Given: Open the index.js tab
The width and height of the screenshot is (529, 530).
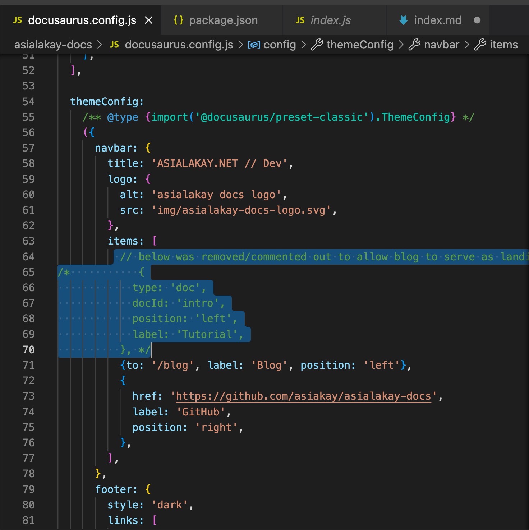Looking at the screenshot, I should [x=330, y=20].
